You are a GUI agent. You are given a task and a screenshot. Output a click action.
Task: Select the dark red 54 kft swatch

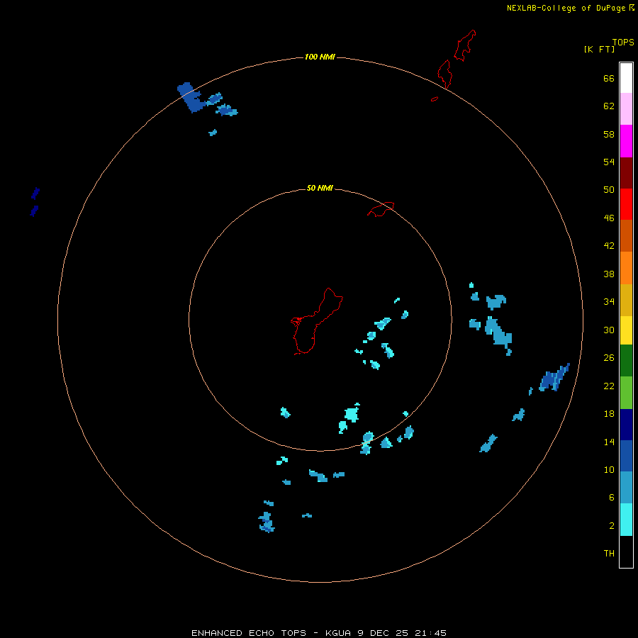[626, 172]
